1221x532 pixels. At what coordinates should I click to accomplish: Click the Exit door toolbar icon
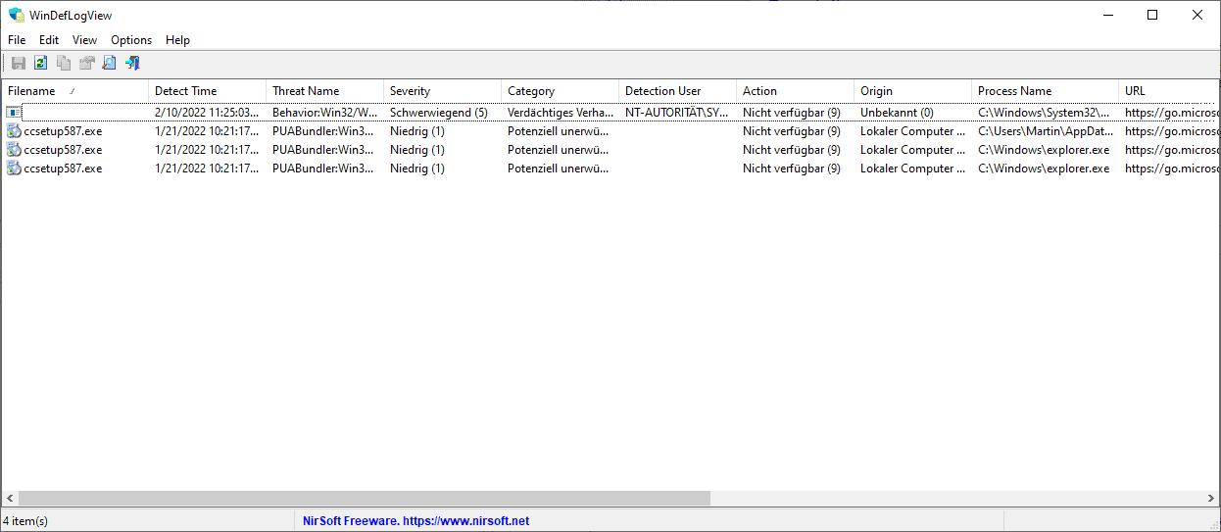132,64
